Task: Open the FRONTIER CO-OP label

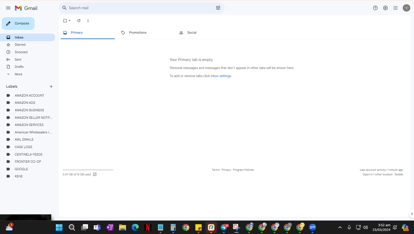Action: coord(28,162)
